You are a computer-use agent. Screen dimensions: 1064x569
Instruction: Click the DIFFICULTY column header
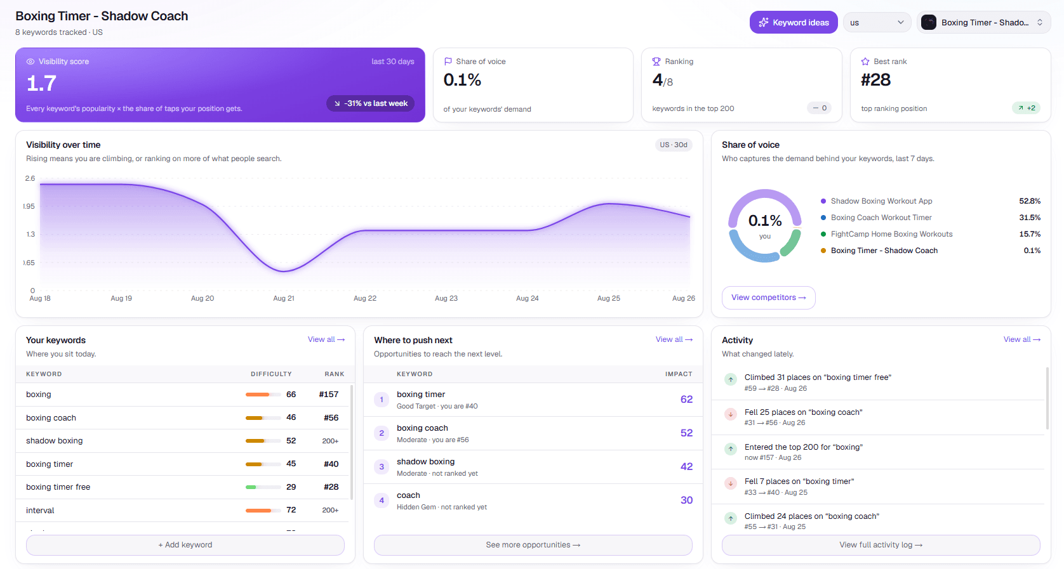(x=271, y=374)
